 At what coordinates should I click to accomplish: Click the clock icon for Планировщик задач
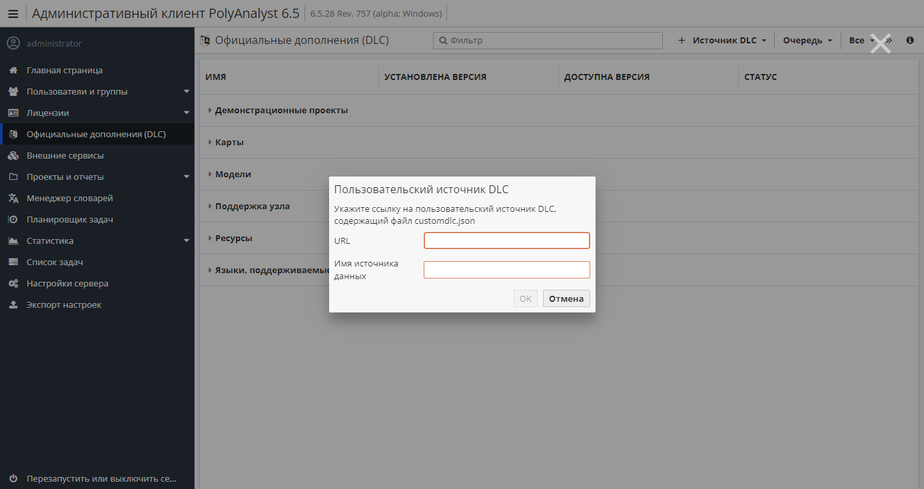[x=13, y=219]
